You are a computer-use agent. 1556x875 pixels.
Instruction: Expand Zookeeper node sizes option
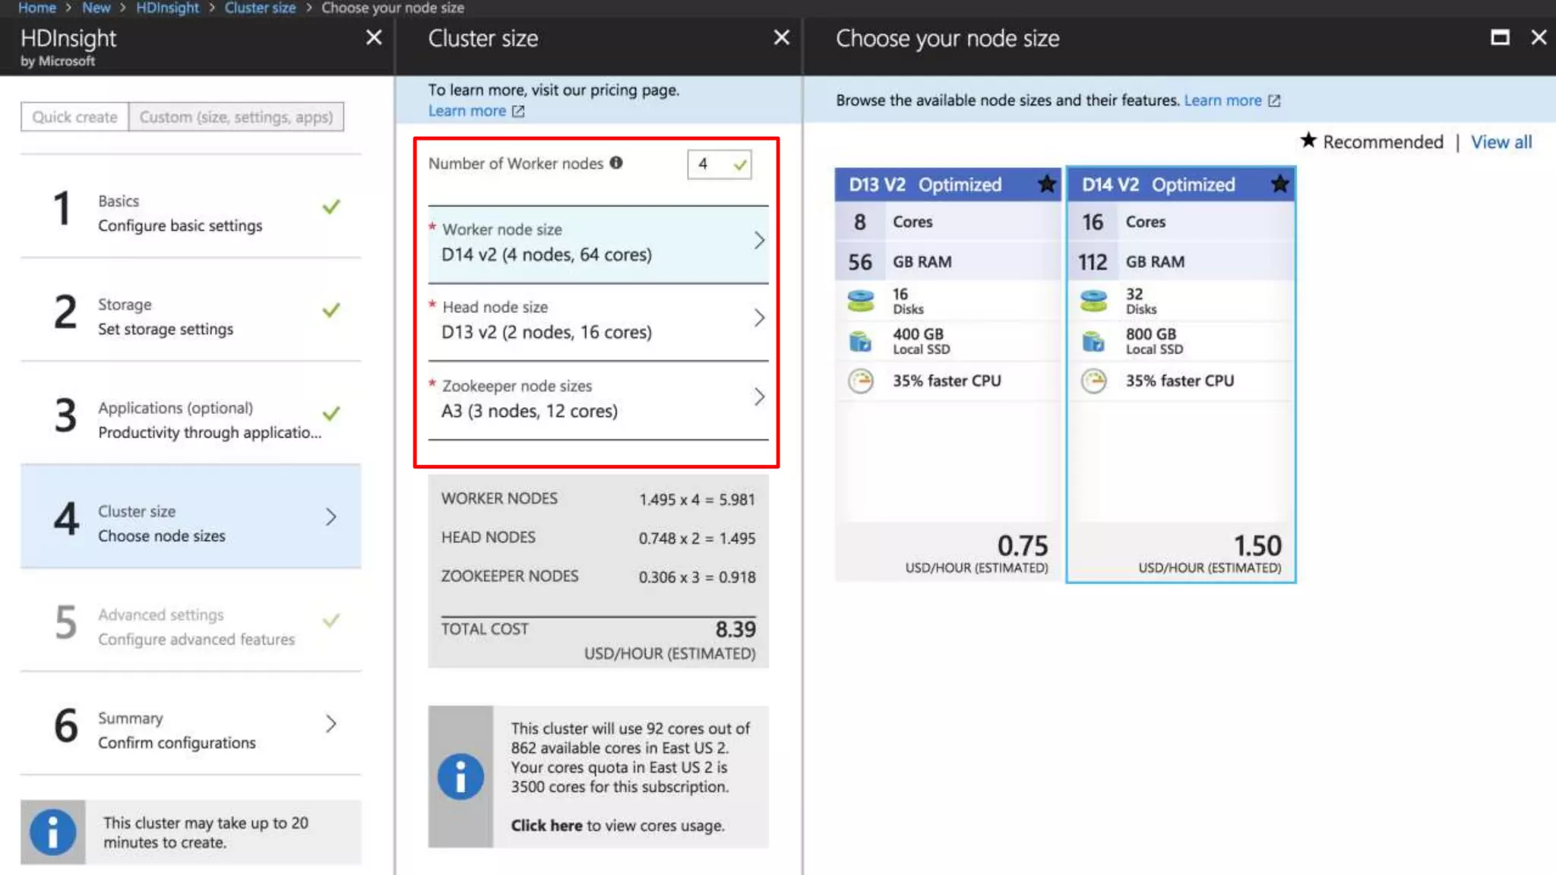point(598,399)
